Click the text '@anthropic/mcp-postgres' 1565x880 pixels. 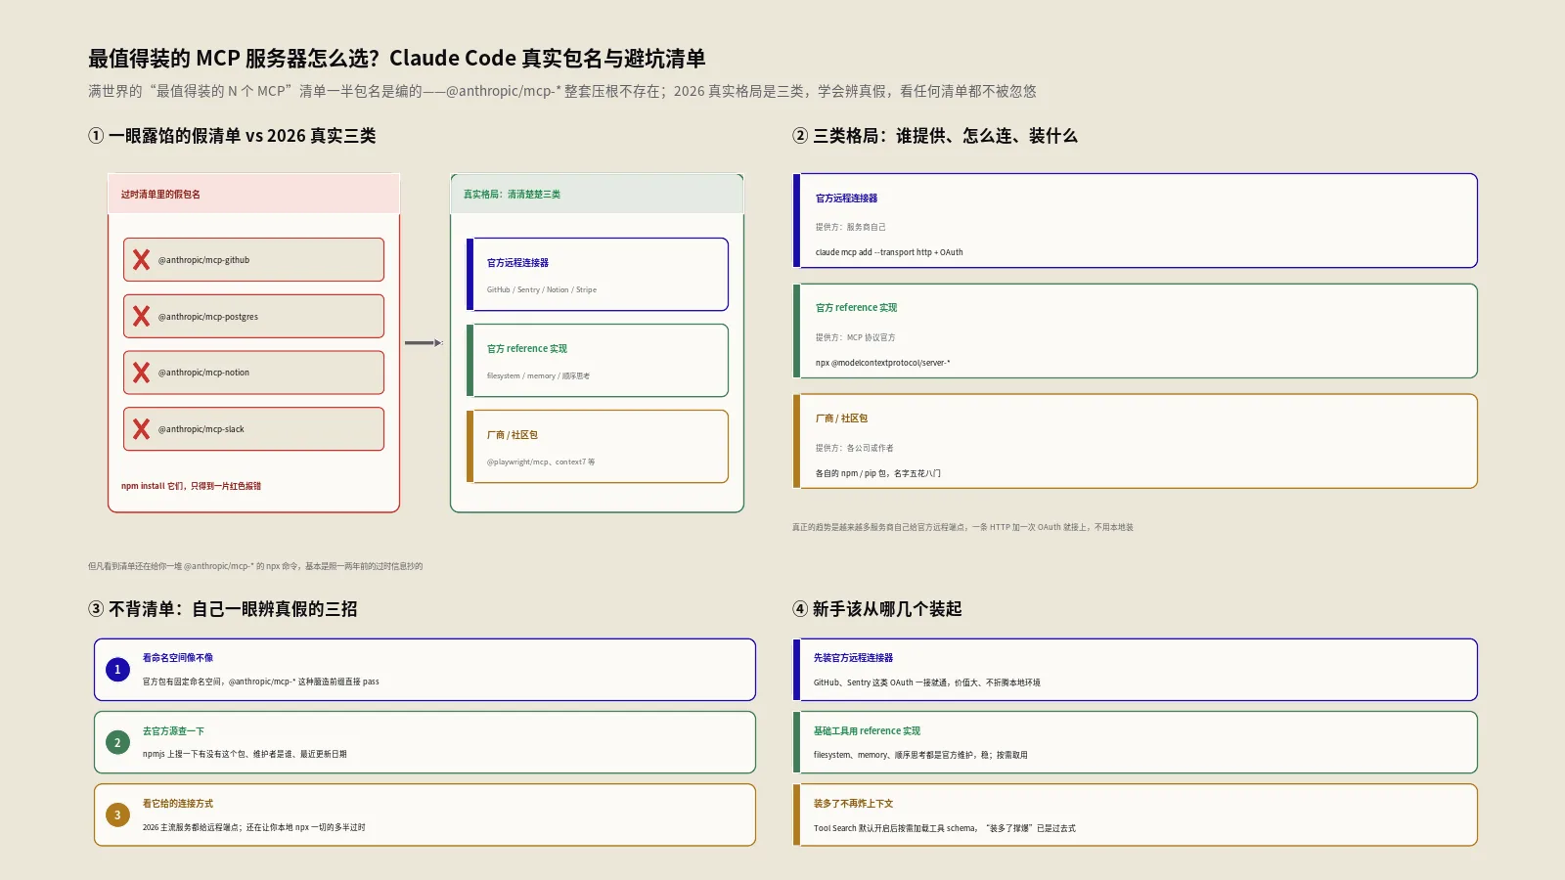pyautogui.click(x=208, y=317)
